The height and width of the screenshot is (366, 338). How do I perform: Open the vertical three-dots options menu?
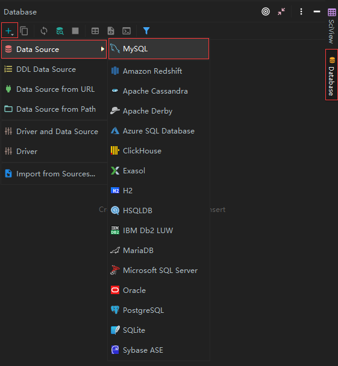(x=301, y=11)
